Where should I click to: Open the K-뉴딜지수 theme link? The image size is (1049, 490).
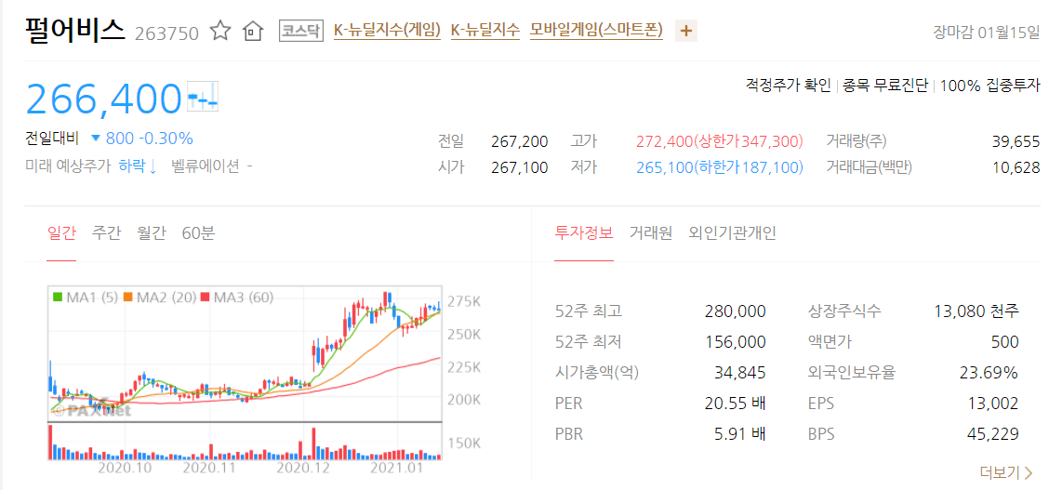point(485,30)
